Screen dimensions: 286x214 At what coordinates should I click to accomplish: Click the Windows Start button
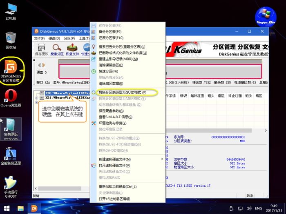point(7,209)
